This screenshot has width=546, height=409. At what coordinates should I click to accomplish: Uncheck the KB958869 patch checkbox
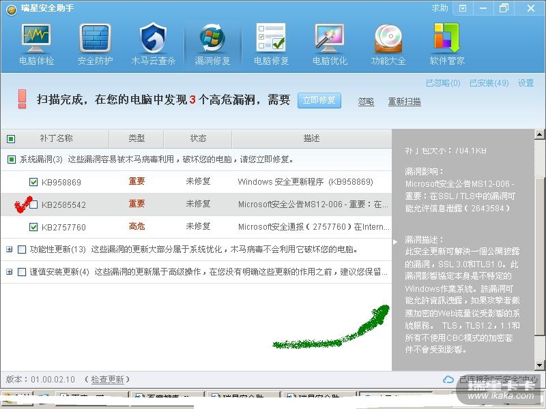point(33,182)
